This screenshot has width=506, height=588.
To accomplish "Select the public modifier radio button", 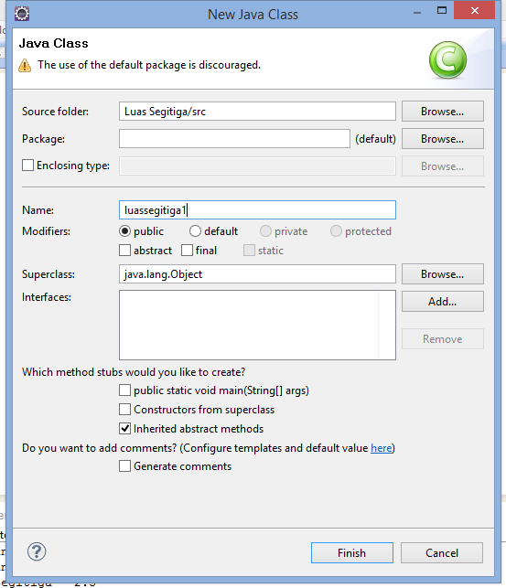I will (125, 231).
